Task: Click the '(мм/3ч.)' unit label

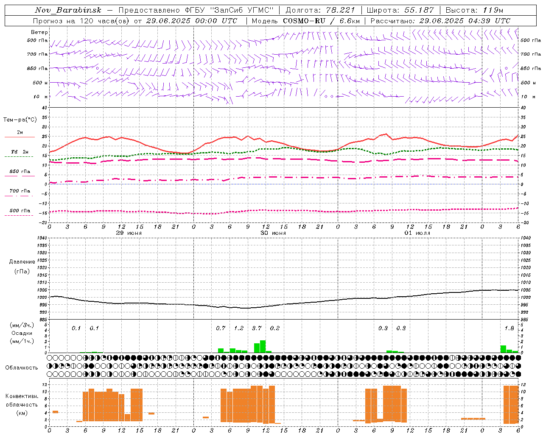Action: point(22,325)
